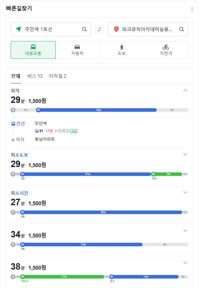Select the 대중교통 public transit mode
This screenshot has width=199, height=288.
[x=33, y=50]
